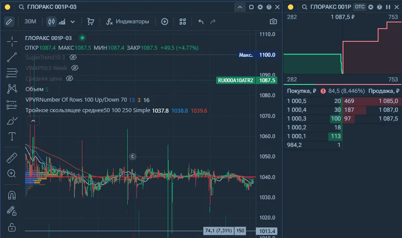Select bid price 1 000,5

297,101
